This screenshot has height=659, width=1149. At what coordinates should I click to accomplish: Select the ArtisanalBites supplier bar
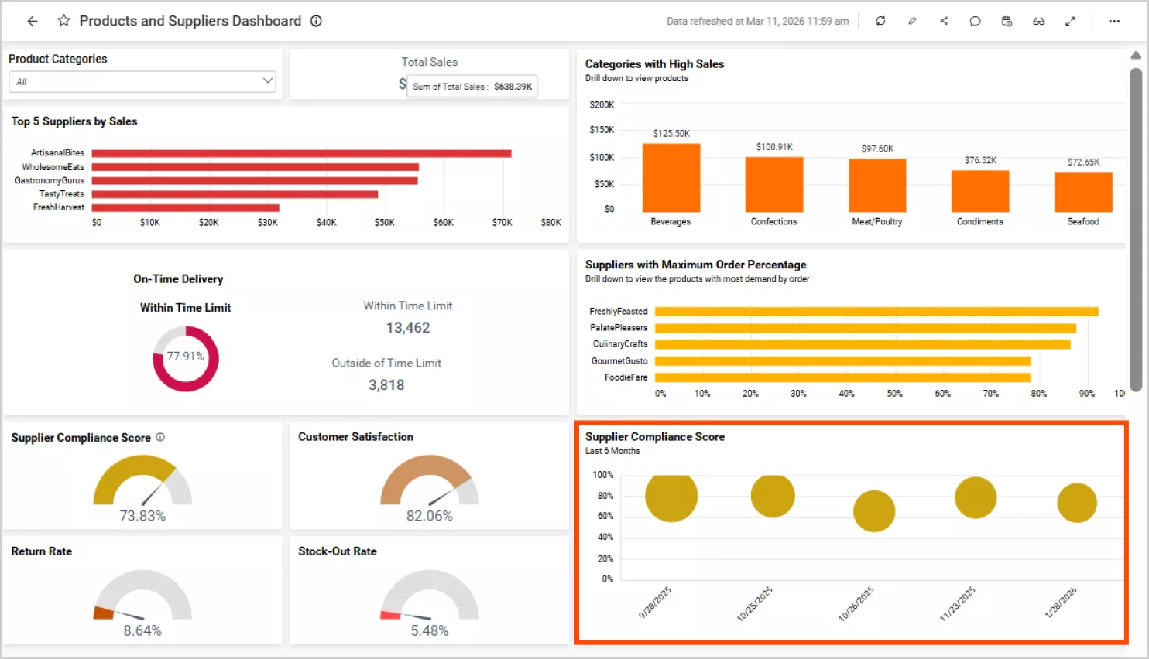(302, 153)
